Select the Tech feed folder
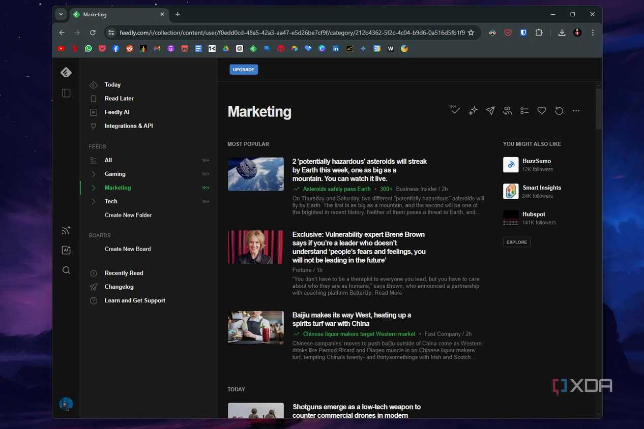 point(111,201)
